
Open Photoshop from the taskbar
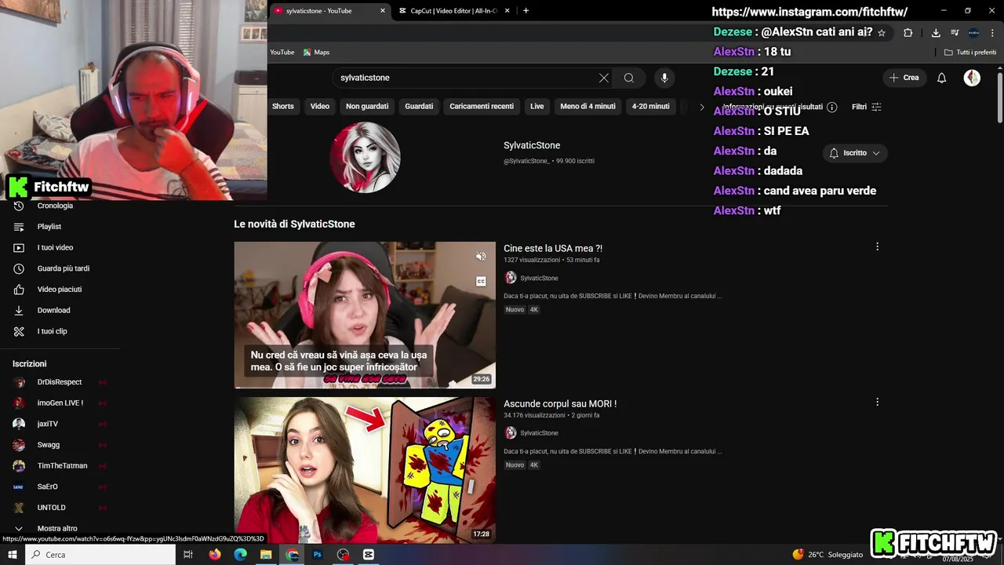tap(318, 555)
